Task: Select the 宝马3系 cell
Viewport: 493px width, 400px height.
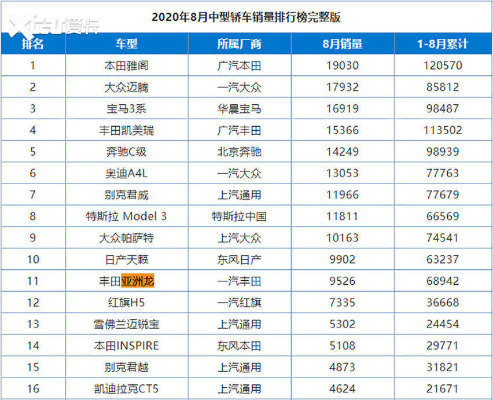Action: (126, 108)
